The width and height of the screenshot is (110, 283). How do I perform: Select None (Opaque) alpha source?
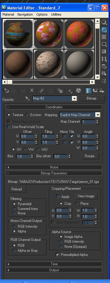61,246
